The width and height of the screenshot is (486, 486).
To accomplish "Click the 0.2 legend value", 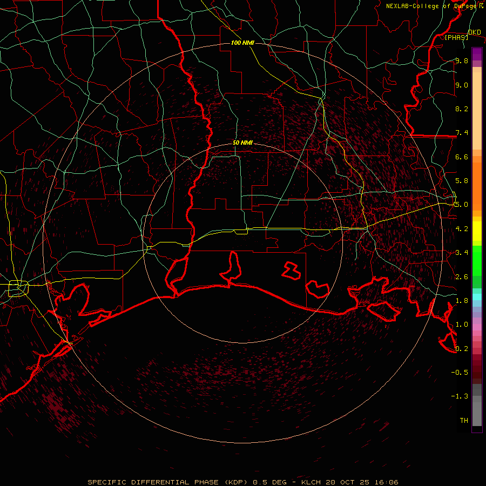I will click(462, 348).
